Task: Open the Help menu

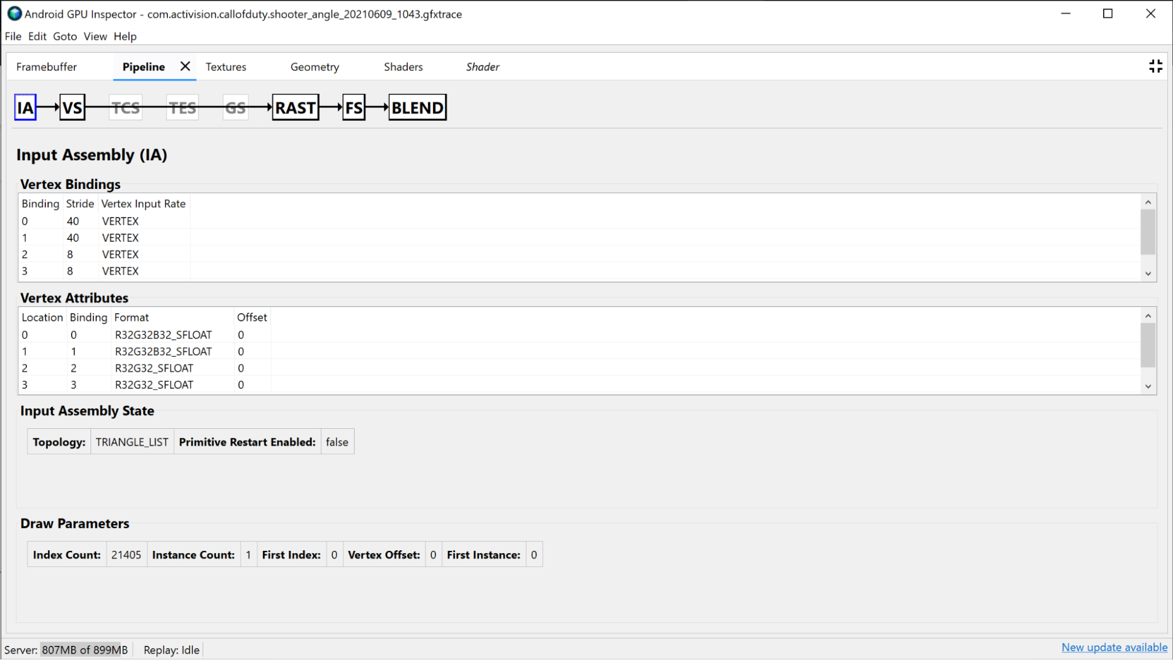Action: 125,36
